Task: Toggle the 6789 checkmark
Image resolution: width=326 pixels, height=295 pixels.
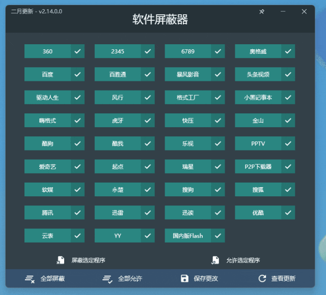Action: click(218, 51)
